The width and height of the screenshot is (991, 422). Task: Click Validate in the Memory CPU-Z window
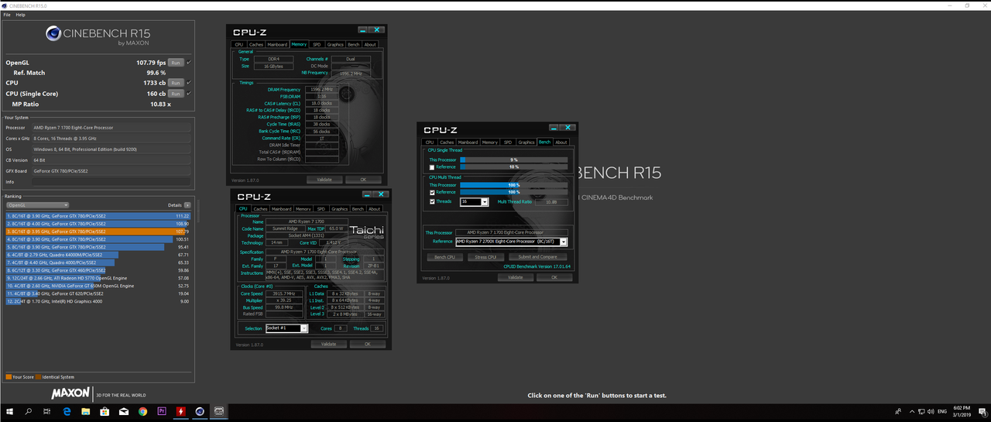[324, 180]
